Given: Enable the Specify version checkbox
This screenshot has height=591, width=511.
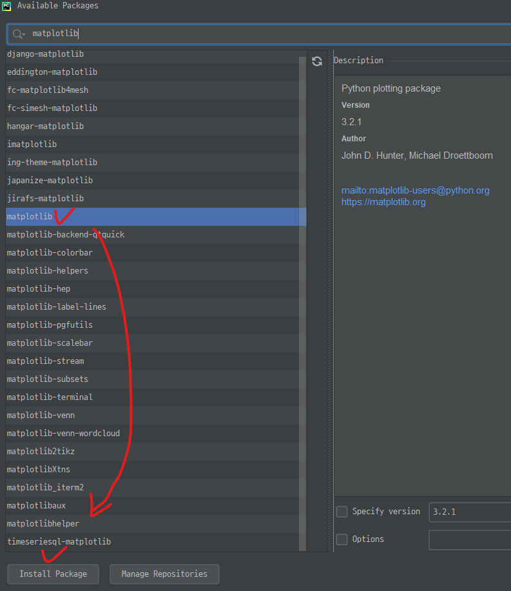Looking at the screenshot, I should 342,512.
